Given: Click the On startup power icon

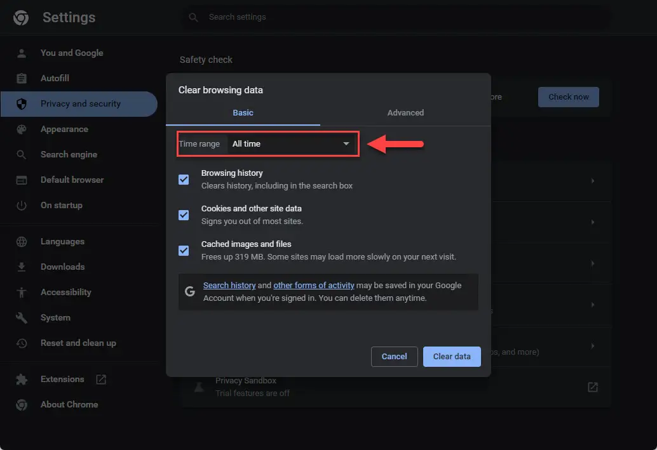Looking at the screenshot, I should pos(22,206).
